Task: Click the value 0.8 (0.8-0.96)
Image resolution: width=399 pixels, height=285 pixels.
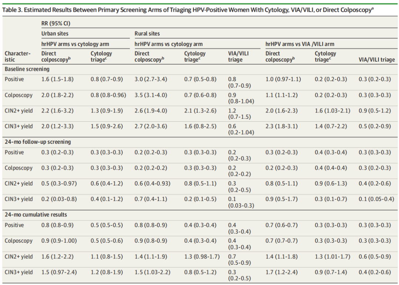Action: [108, 95]
